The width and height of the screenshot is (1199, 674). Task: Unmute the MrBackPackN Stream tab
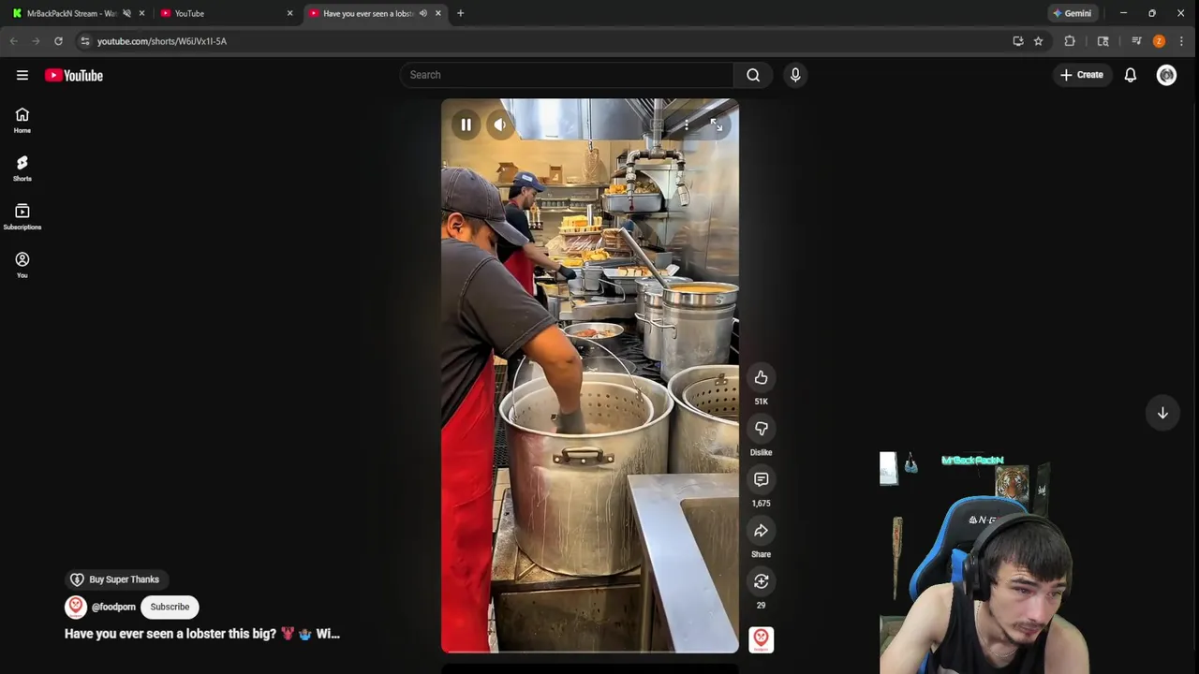[x=126, y=13]
